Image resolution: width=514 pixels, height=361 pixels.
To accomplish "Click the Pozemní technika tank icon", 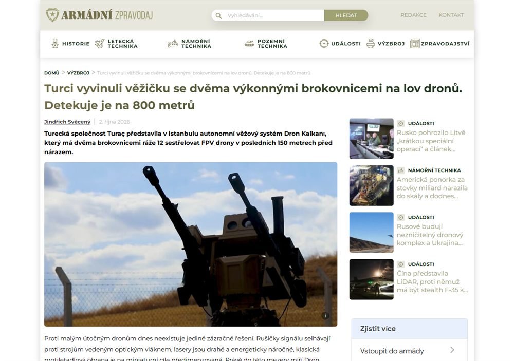I will tap(249, 44).
